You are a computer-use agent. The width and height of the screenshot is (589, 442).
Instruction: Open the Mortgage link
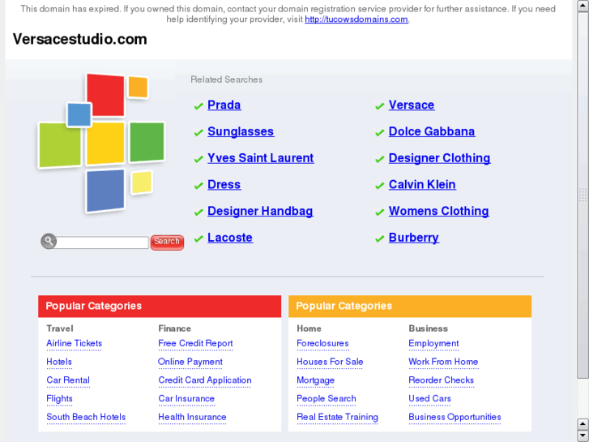tap(315, 380)
